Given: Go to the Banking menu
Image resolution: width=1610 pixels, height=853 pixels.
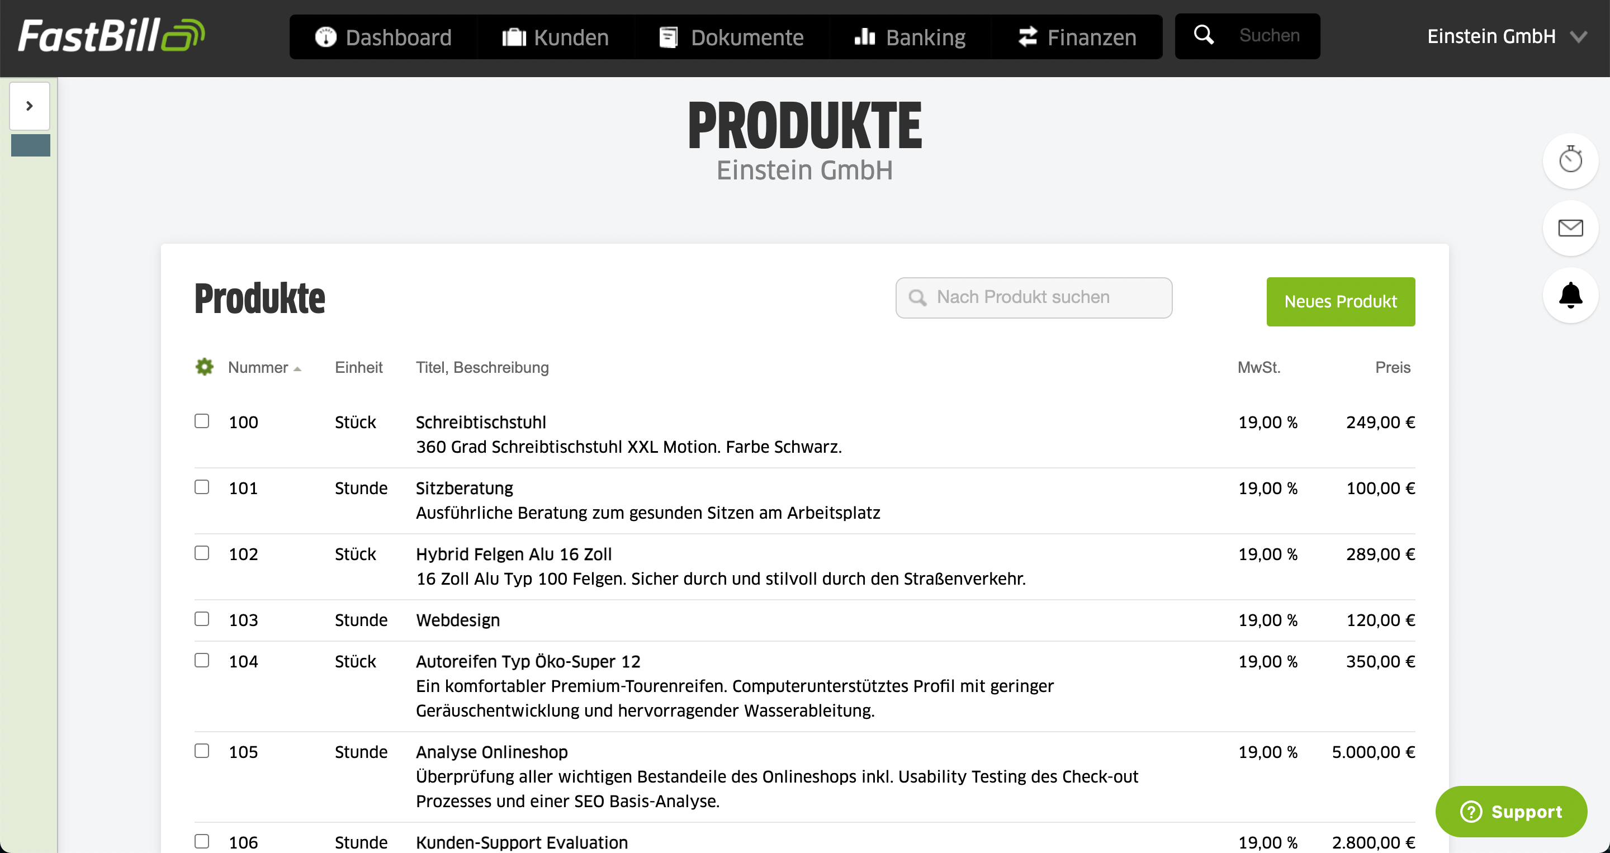Looking at the screenshot, I should (910, 37).
